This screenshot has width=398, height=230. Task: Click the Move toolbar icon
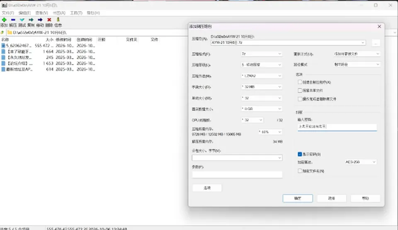coord(40,20)
